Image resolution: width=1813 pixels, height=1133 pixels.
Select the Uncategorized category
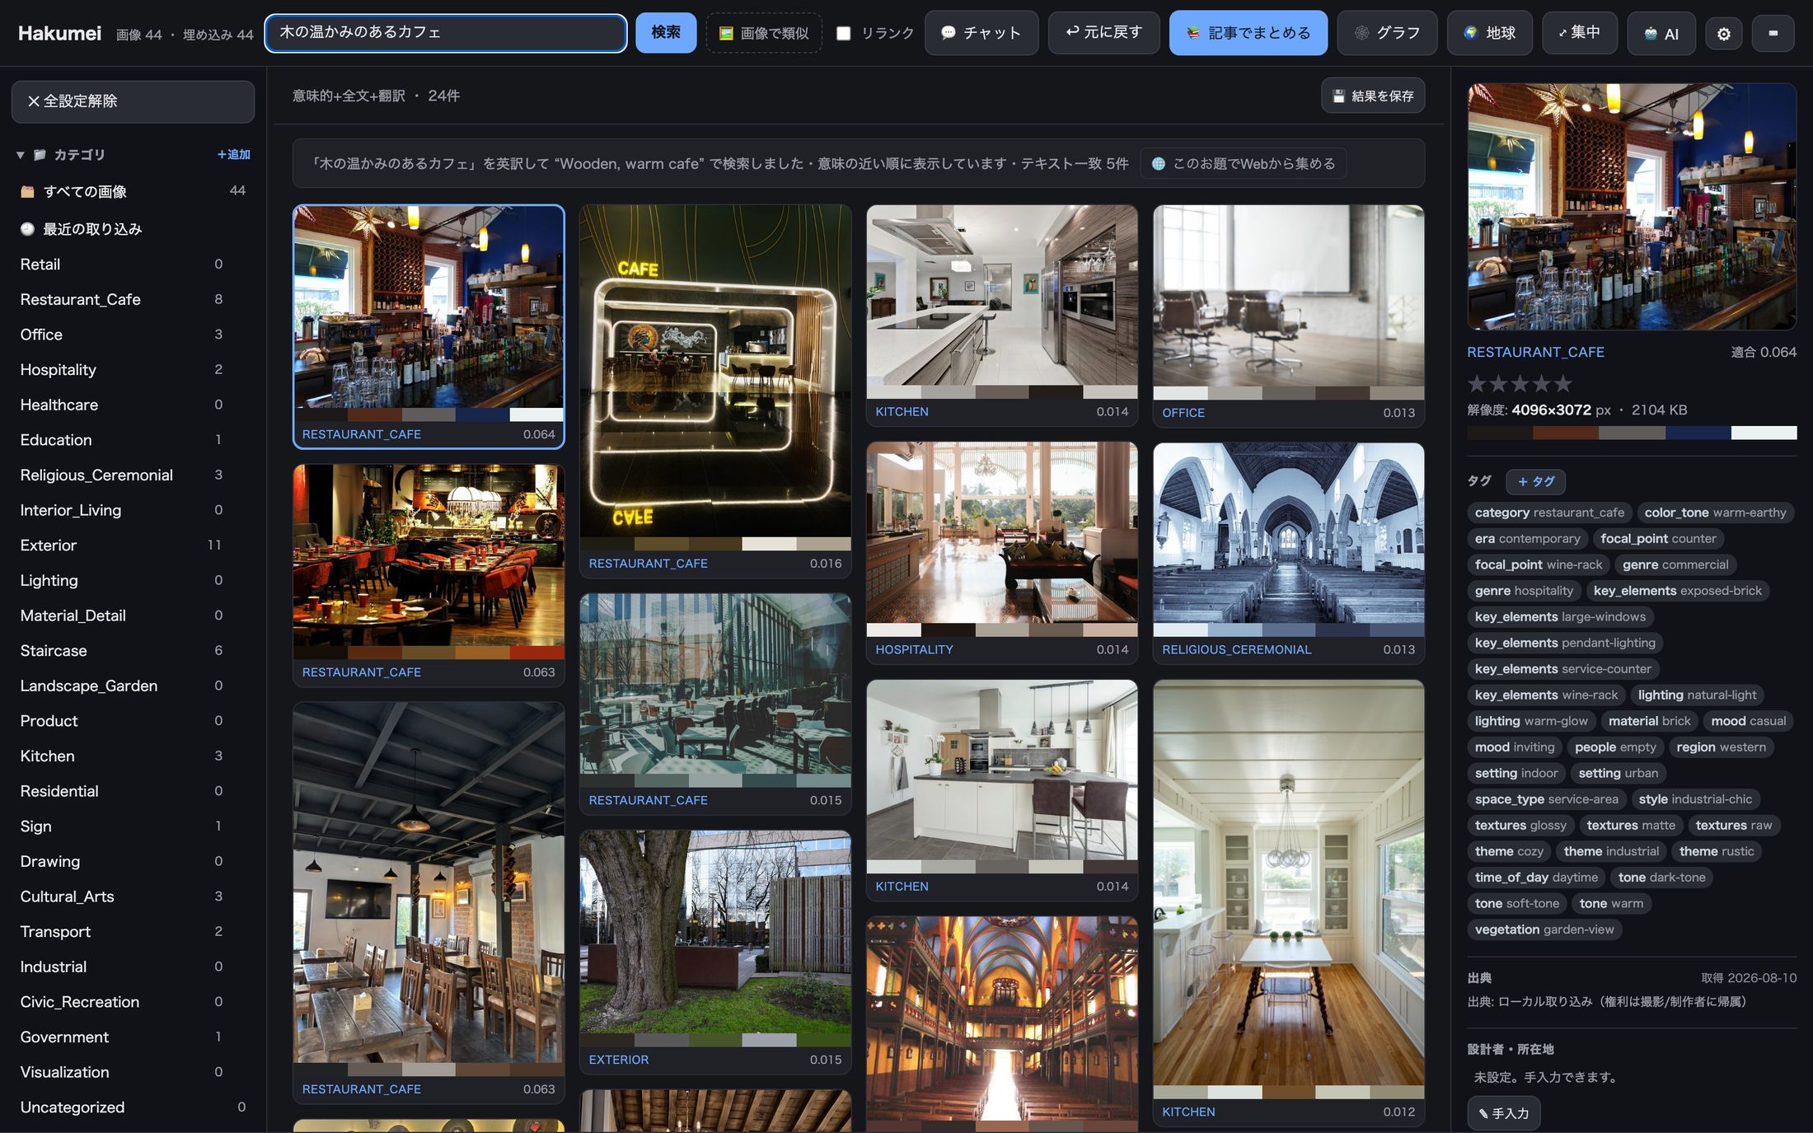133,1107
